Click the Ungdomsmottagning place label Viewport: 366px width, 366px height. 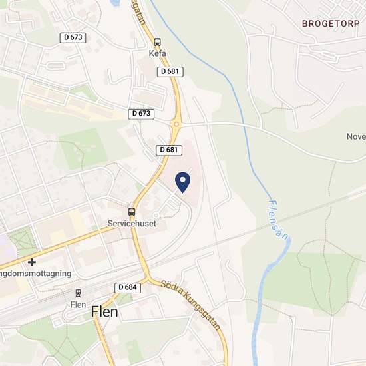tap(35, 274)
